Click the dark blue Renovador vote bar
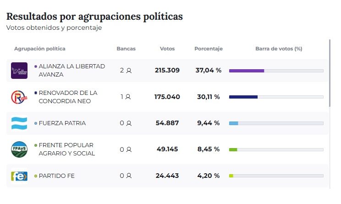 243,97
